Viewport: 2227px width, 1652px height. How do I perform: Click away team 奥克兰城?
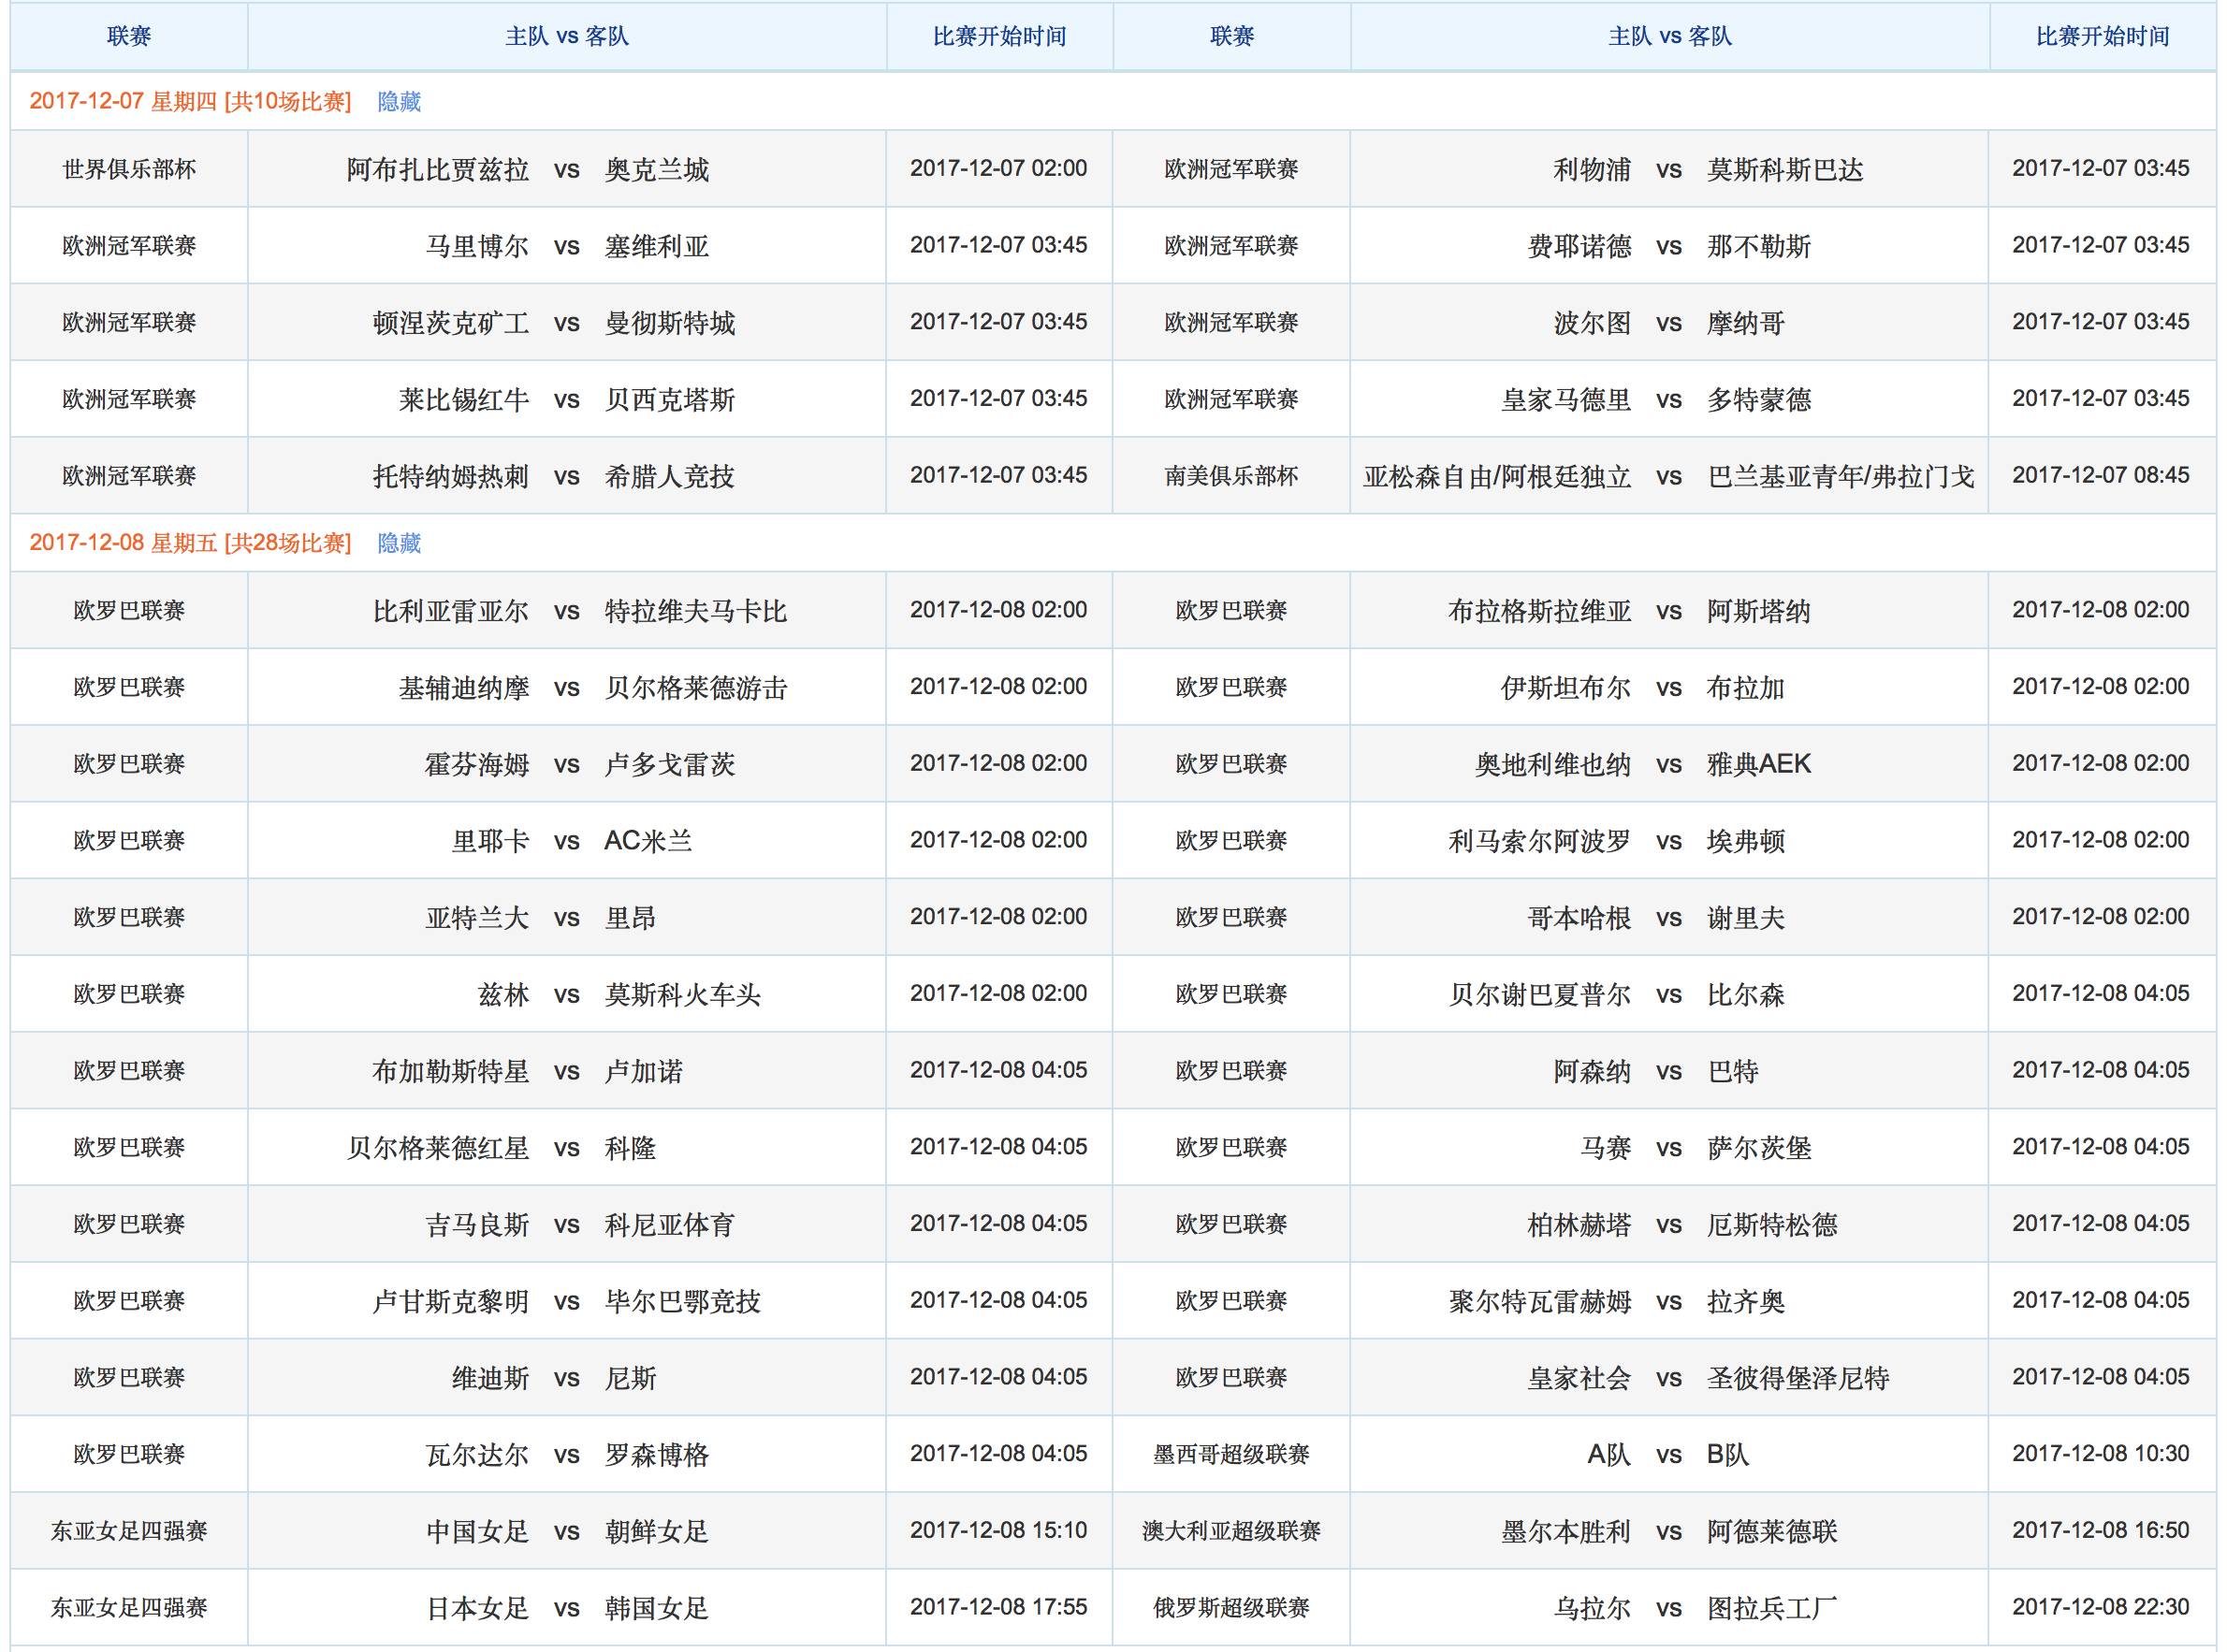click(657, 170)
